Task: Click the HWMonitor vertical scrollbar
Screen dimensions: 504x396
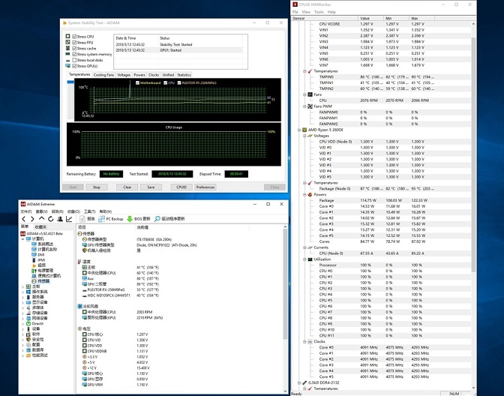Action: tap(475, 150)
